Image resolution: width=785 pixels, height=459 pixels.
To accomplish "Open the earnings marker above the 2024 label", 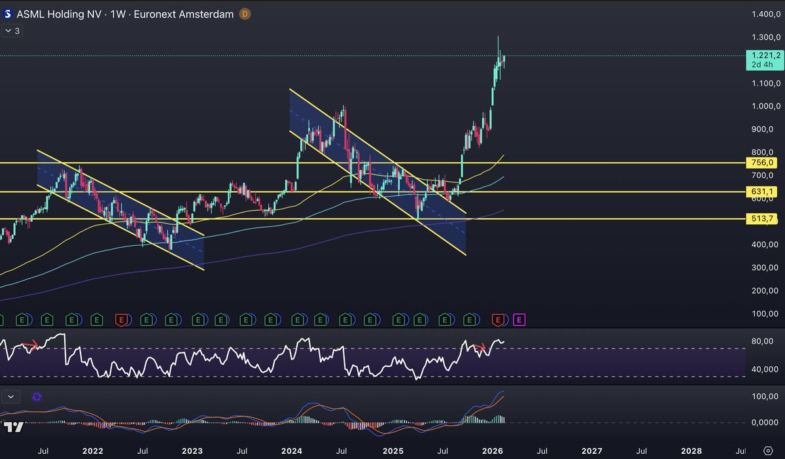I will [297, 319].
